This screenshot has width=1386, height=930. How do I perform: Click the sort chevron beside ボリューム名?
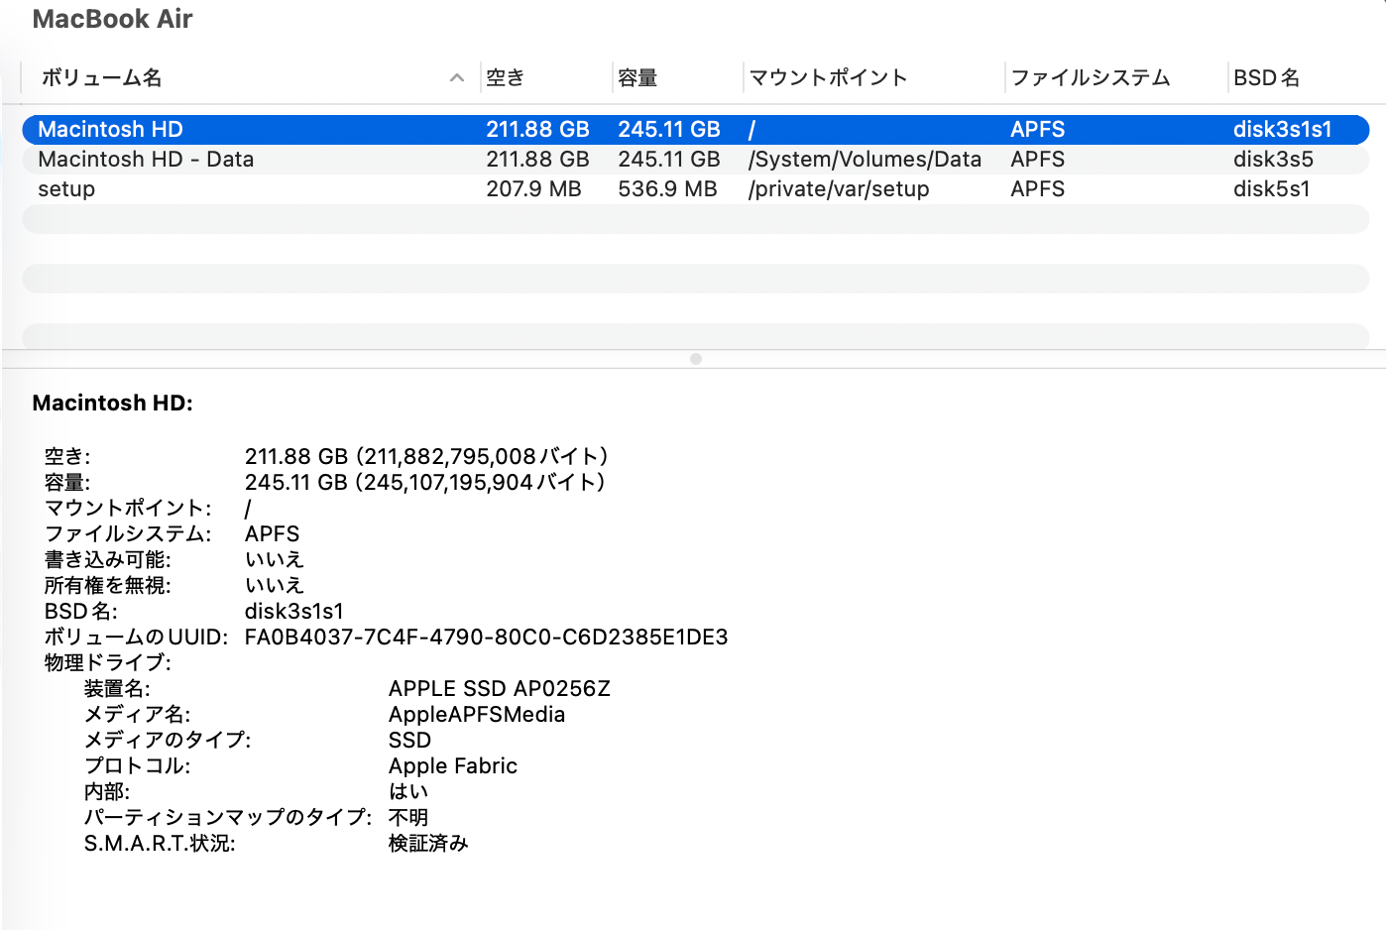click(456, 77)
